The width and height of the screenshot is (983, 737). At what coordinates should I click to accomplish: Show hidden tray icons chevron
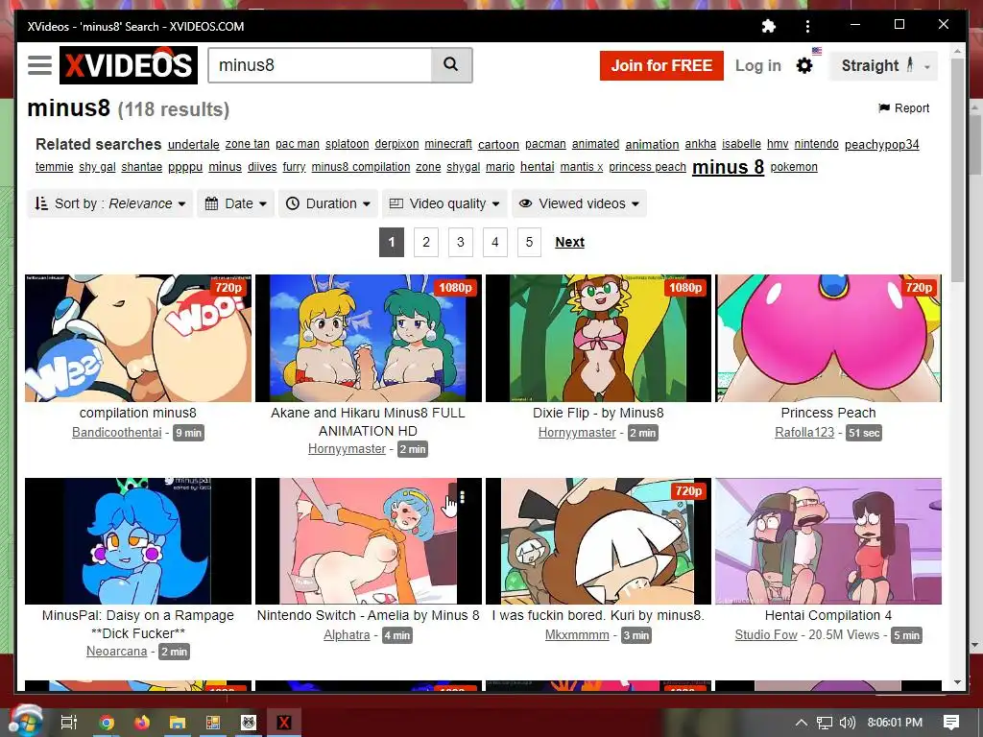click(x=802, y=723)
